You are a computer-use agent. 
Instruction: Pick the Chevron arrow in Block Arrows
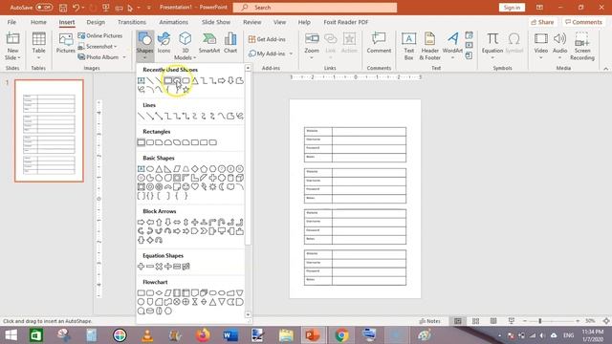204,231
